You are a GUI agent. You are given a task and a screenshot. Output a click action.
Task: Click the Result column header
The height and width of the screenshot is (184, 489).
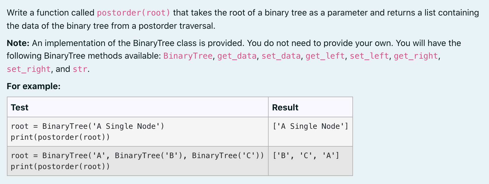click(285, 108)
